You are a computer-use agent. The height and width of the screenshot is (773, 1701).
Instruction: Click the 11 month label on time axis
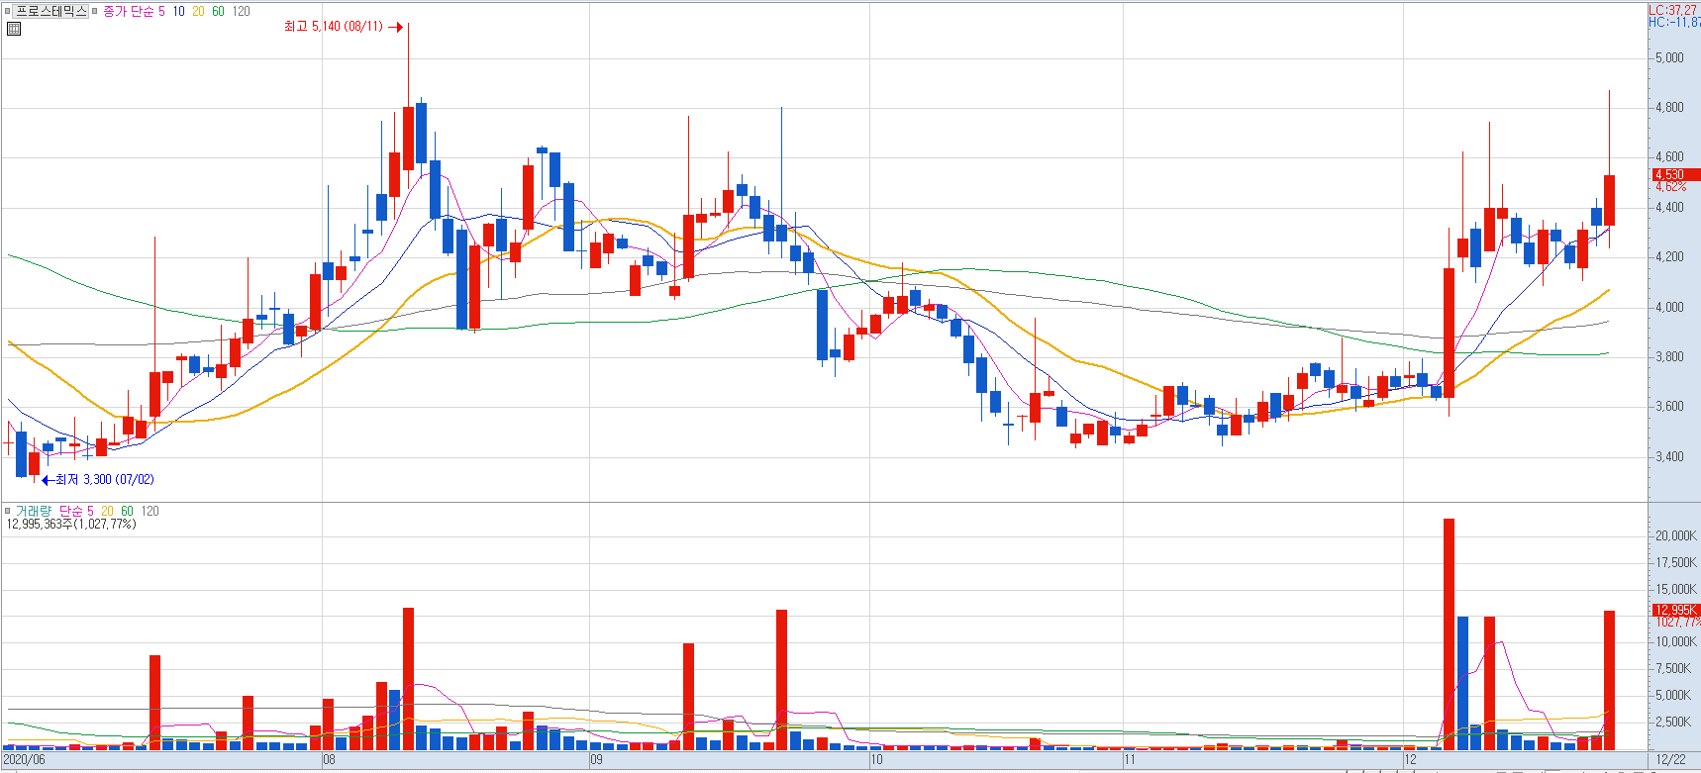(x=1130, y=760)
